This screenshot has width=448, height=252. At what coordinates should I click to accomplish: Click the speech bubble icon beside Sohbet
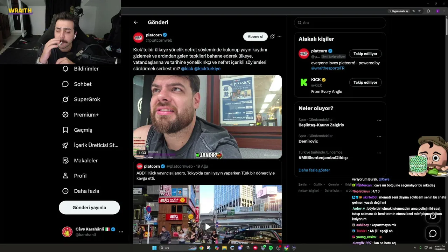pyautogui.click(x=65, y=84)
